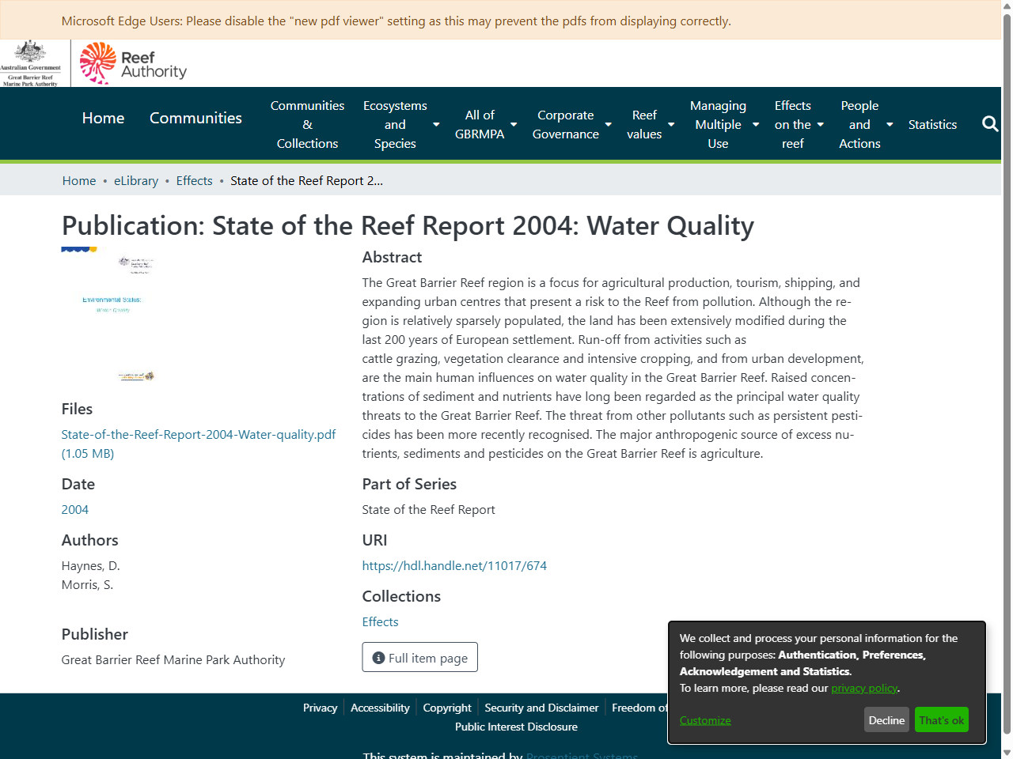Select Home in the navigation bar

click(x=103, y=118)
